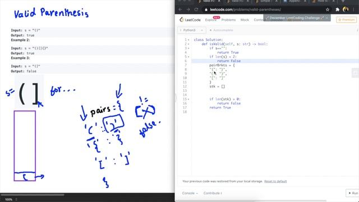Open the browser profile avatar

346,10
